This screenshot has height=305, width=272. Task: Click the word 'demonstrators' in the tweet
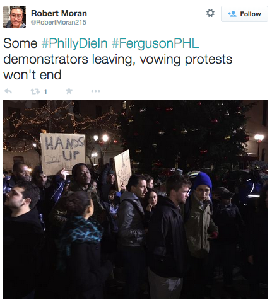coord(45,59)
